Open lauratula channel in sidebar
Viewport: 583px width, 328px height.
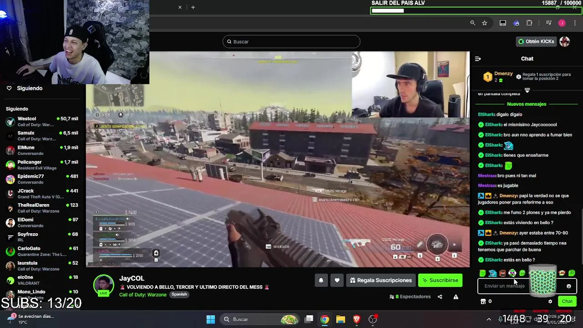[42, 266]
